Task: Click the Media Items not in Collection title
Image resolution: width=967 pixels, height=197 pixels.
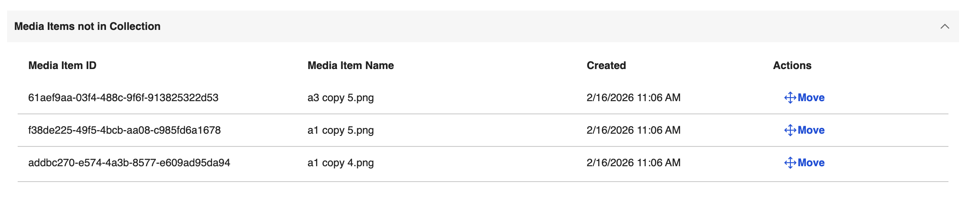Action: (x=87, y=26)
